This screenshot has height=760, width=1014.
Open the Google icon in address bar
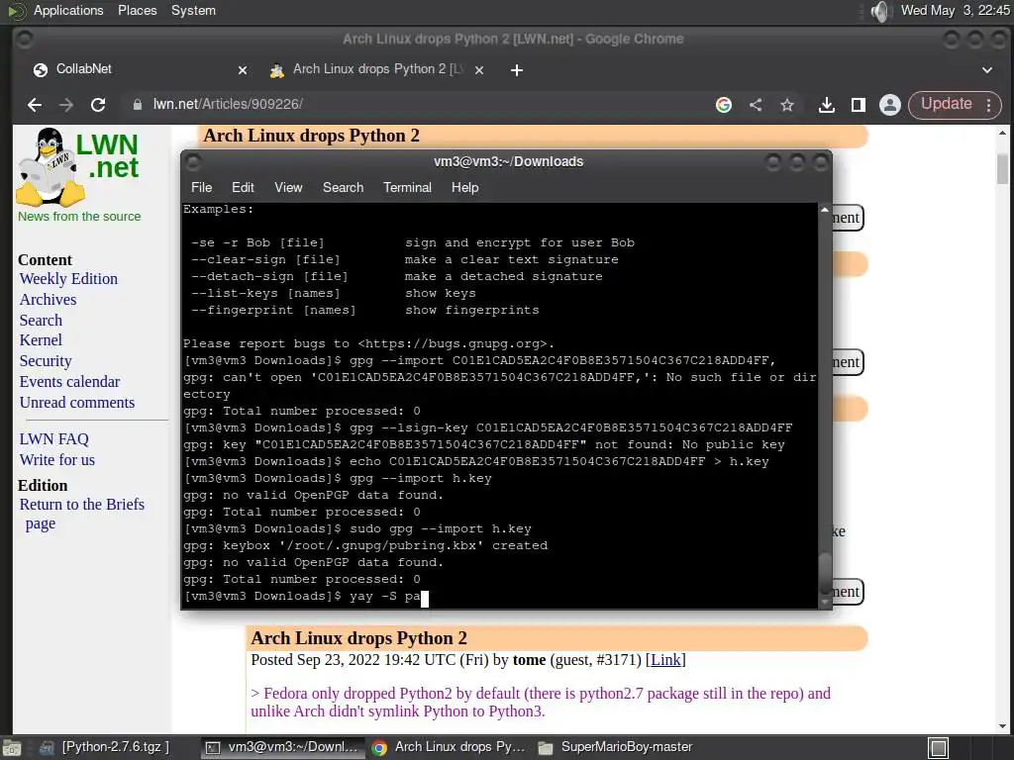pyautogui.click(x=724, y=105)
